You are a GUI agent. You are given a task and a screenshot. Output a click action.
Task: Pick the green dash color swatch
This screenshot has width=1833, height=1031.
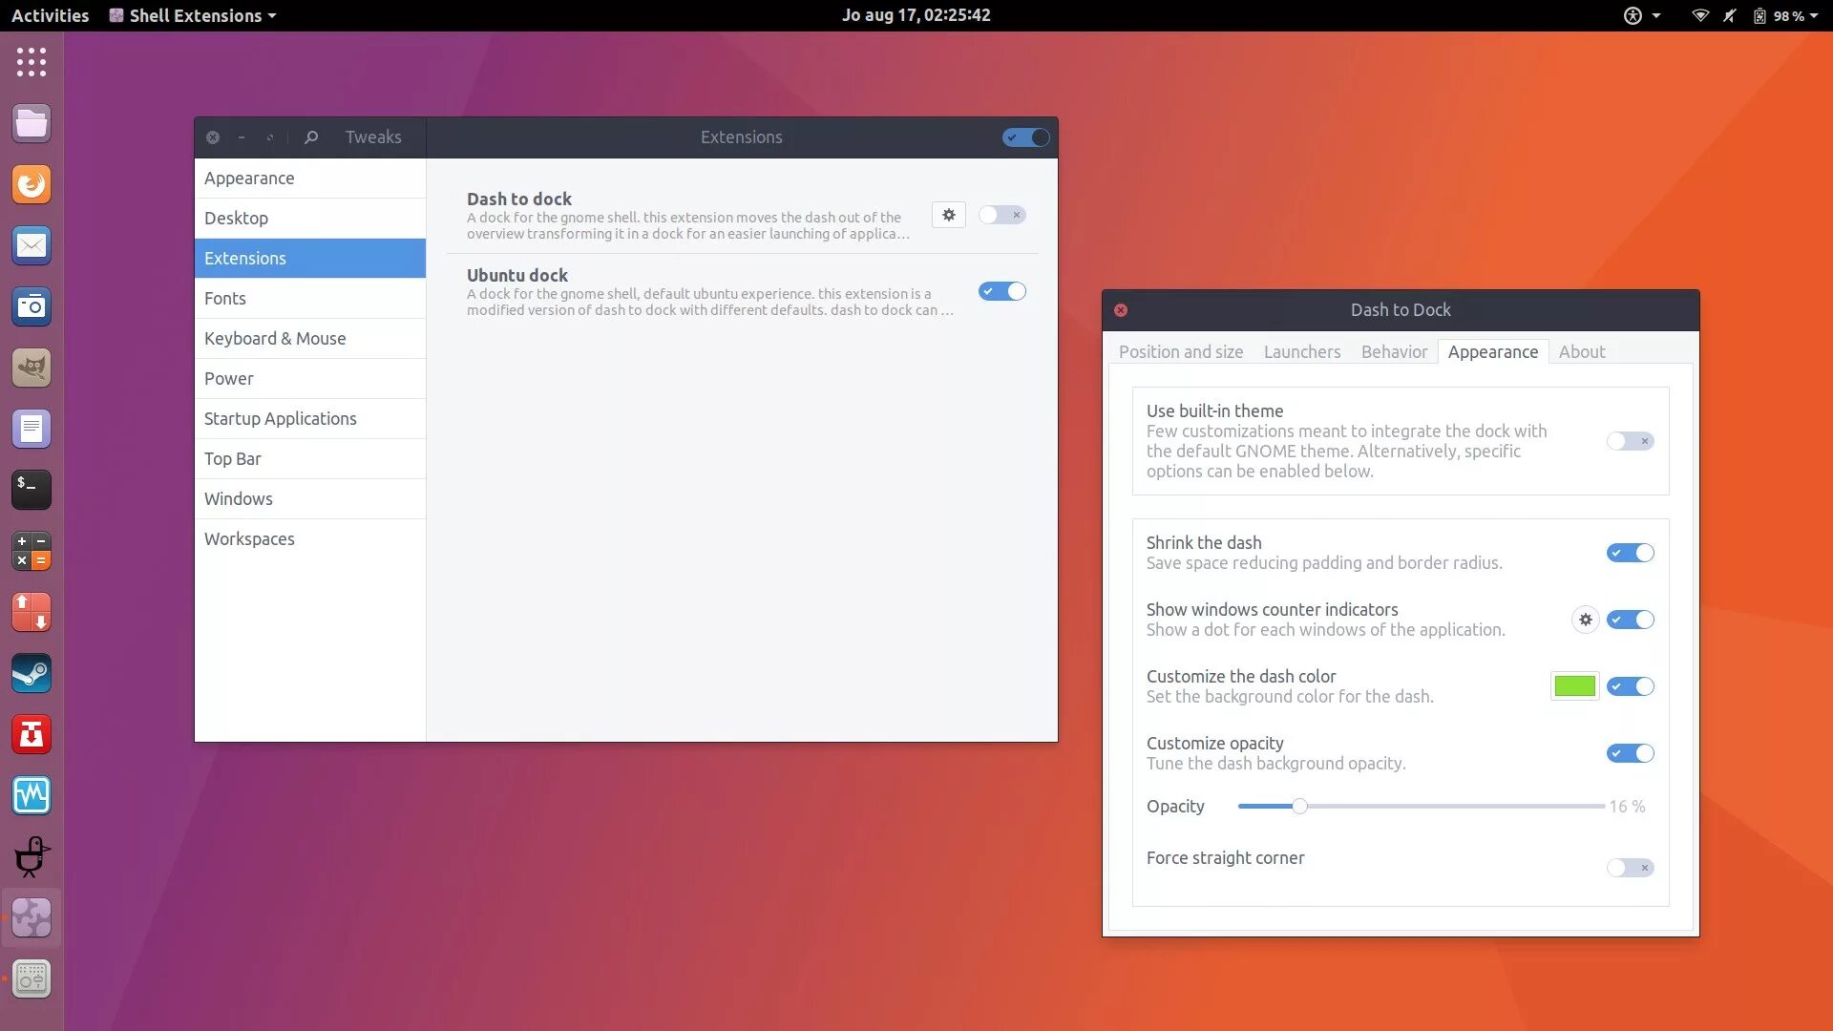[1574, 686]
